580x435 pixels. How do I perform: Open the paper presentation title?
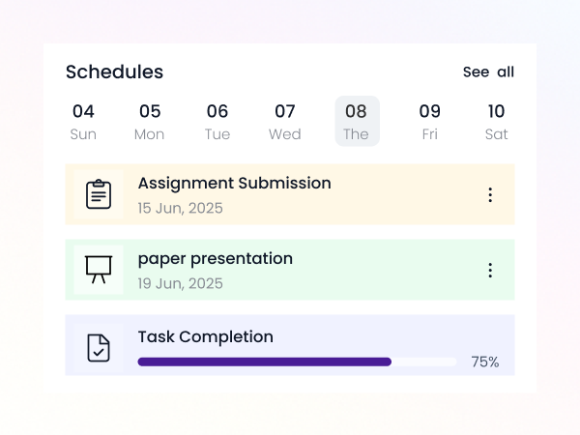pyautogui.click(x=216, y=258)
